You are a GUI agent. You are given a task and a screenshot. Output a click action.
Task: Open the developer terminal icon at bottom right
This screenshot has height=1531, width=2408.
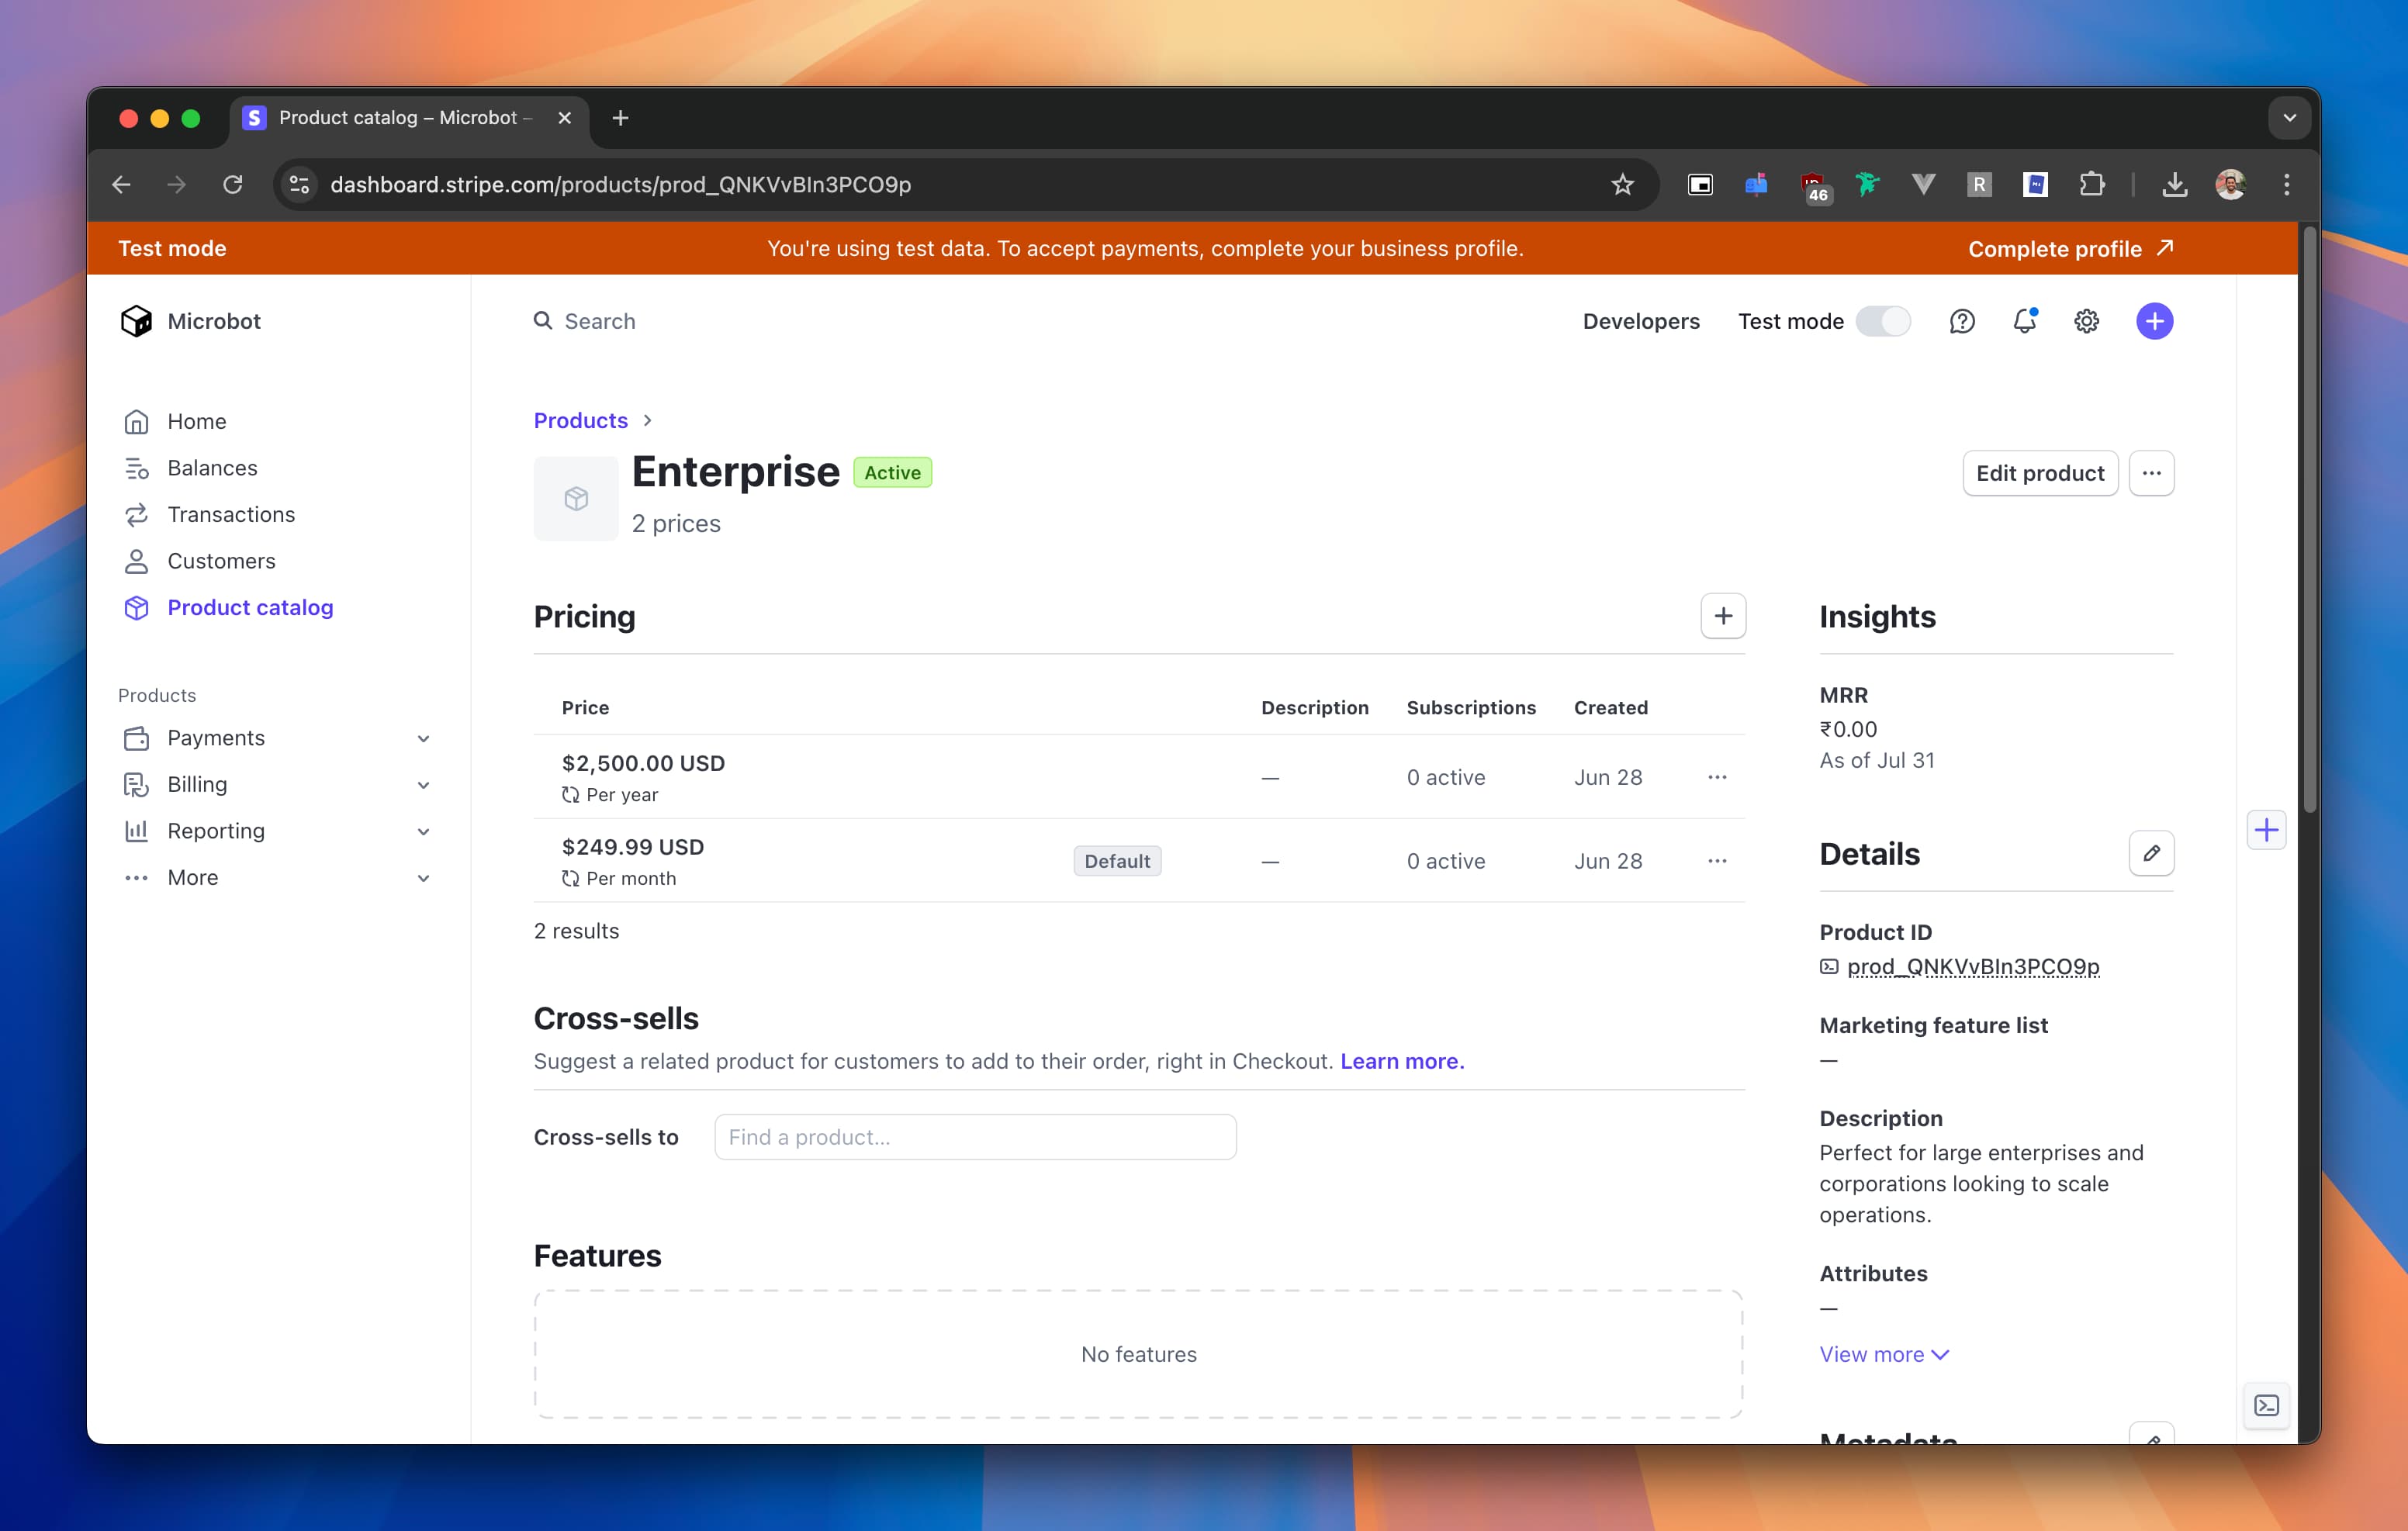[x=2266, y=1406]
